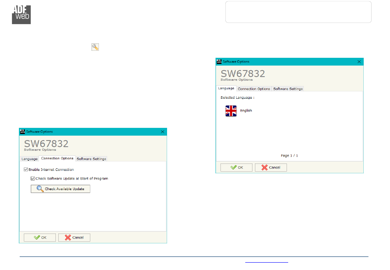This screenshot has width=390, height=270.
Task: Click the ADFweb logo
Action: 21,15
